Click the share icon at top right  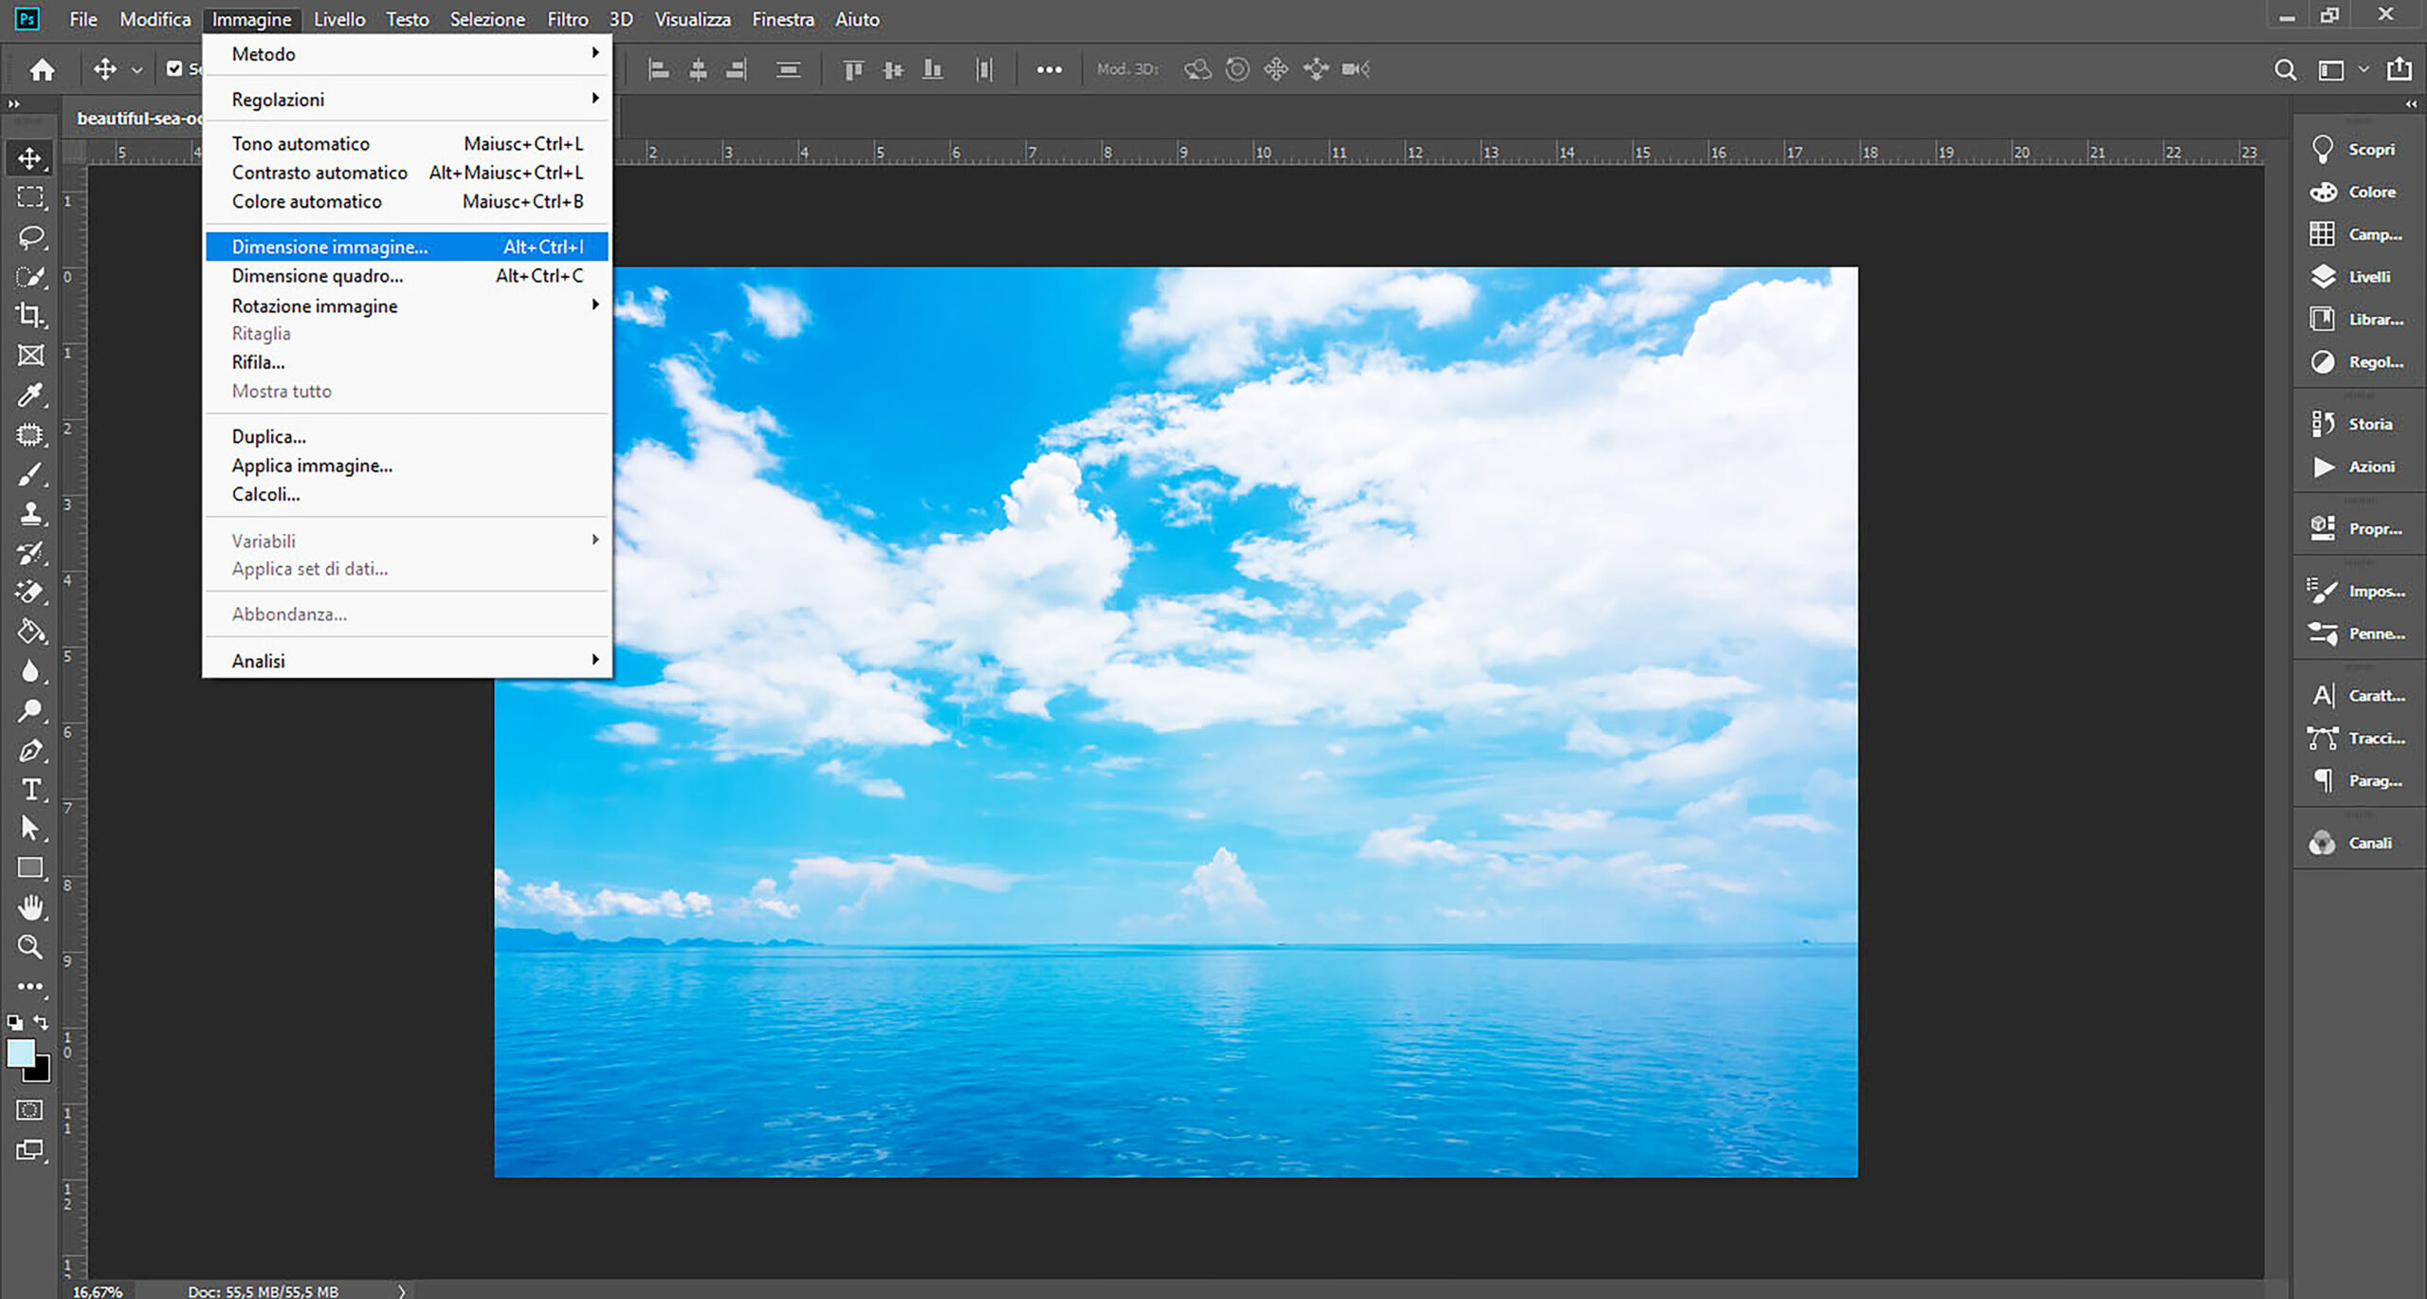click(x=2400, y=69)
